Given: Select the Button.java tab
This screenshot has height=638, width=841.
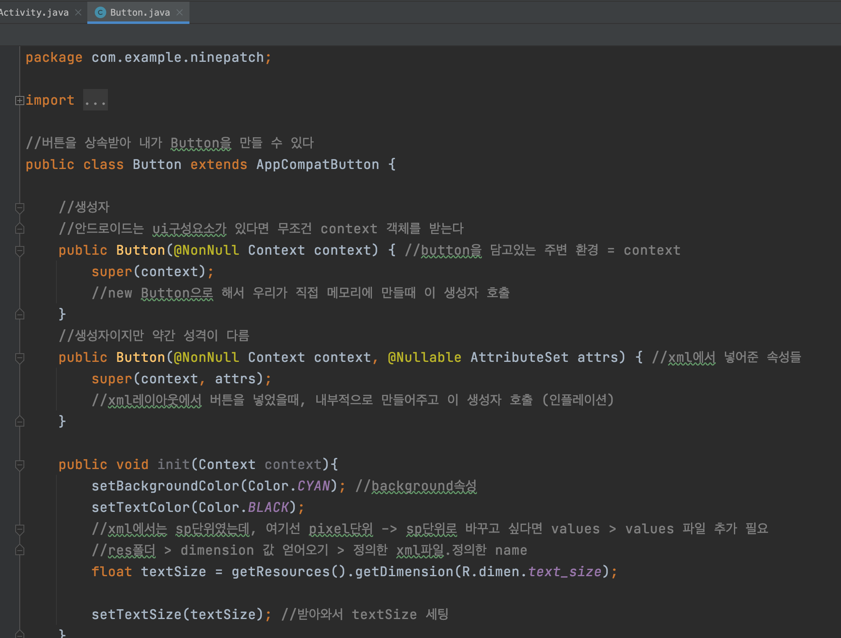Looking at the screenshot, I should coord(140,12).
